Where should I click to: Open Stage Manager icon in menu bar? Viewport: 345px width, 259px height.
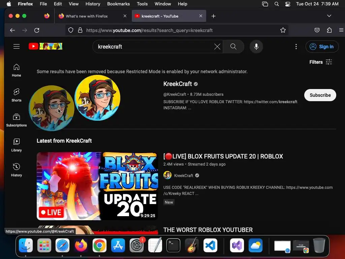(x=265, y=4)
